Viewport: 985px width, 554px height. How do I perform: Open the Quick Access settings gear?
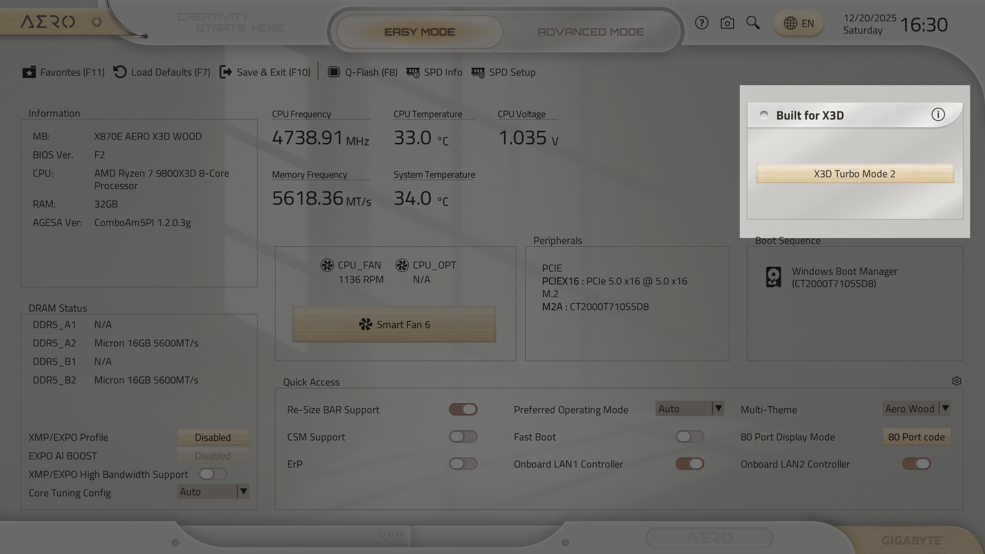(957, 381)
